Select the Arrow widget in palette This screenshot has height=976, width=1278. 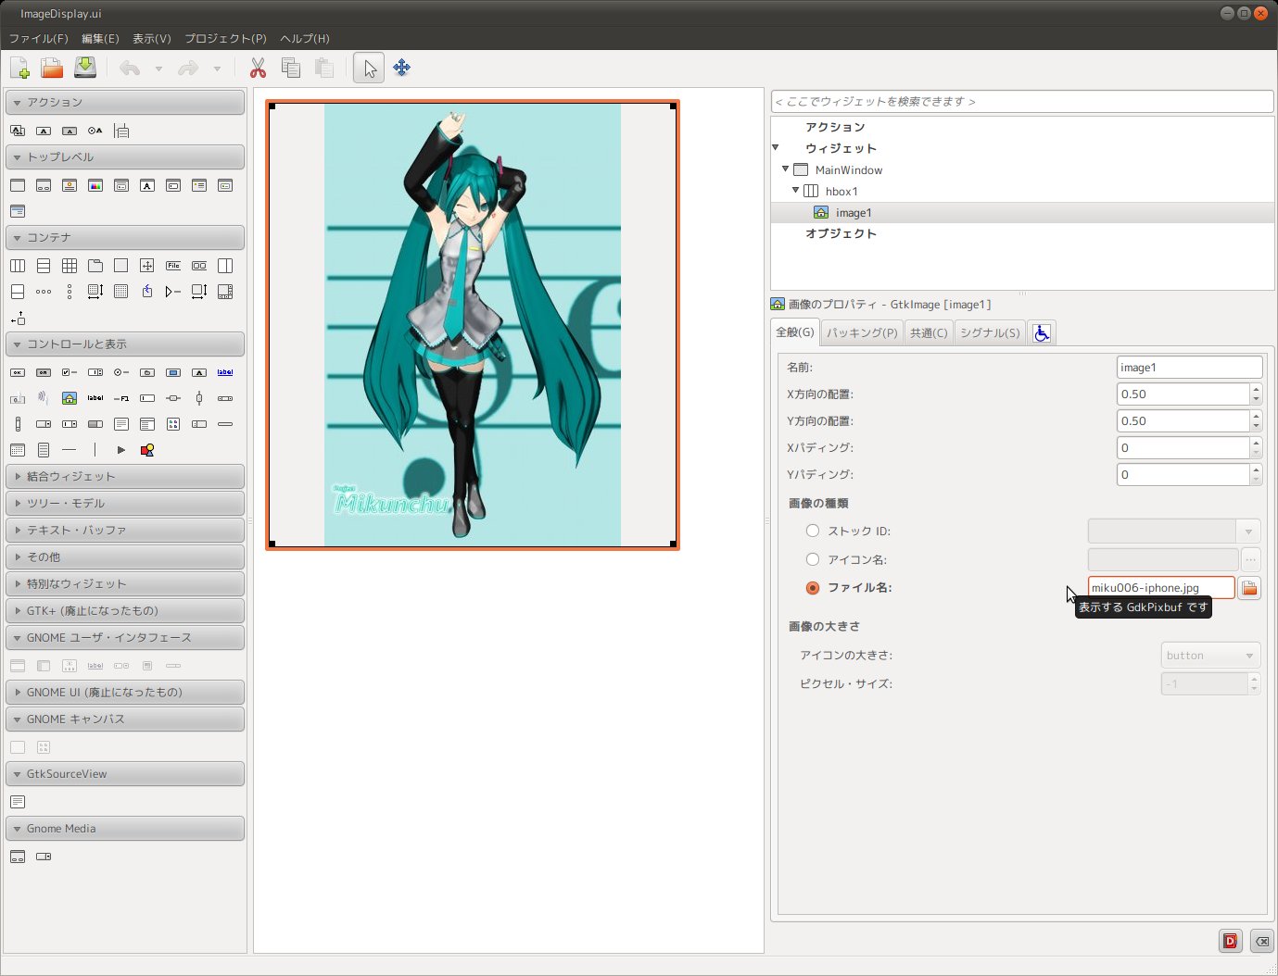tap(121, 450)
